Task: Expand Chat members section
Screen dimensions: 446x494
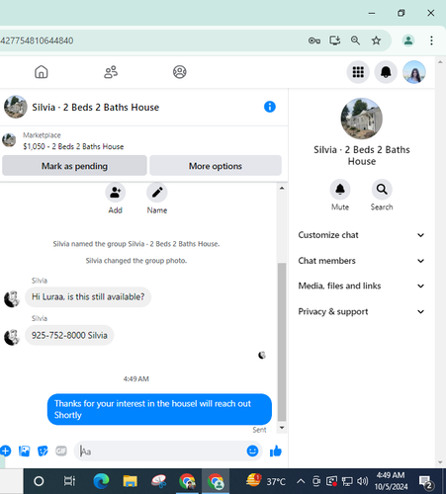Action: point(361,261)
